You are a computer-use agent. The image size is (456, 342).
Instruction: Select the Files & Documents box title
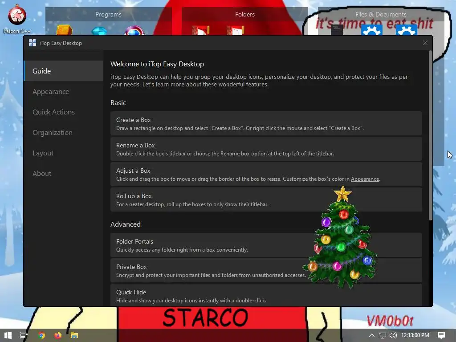click(x=381, y=14)
